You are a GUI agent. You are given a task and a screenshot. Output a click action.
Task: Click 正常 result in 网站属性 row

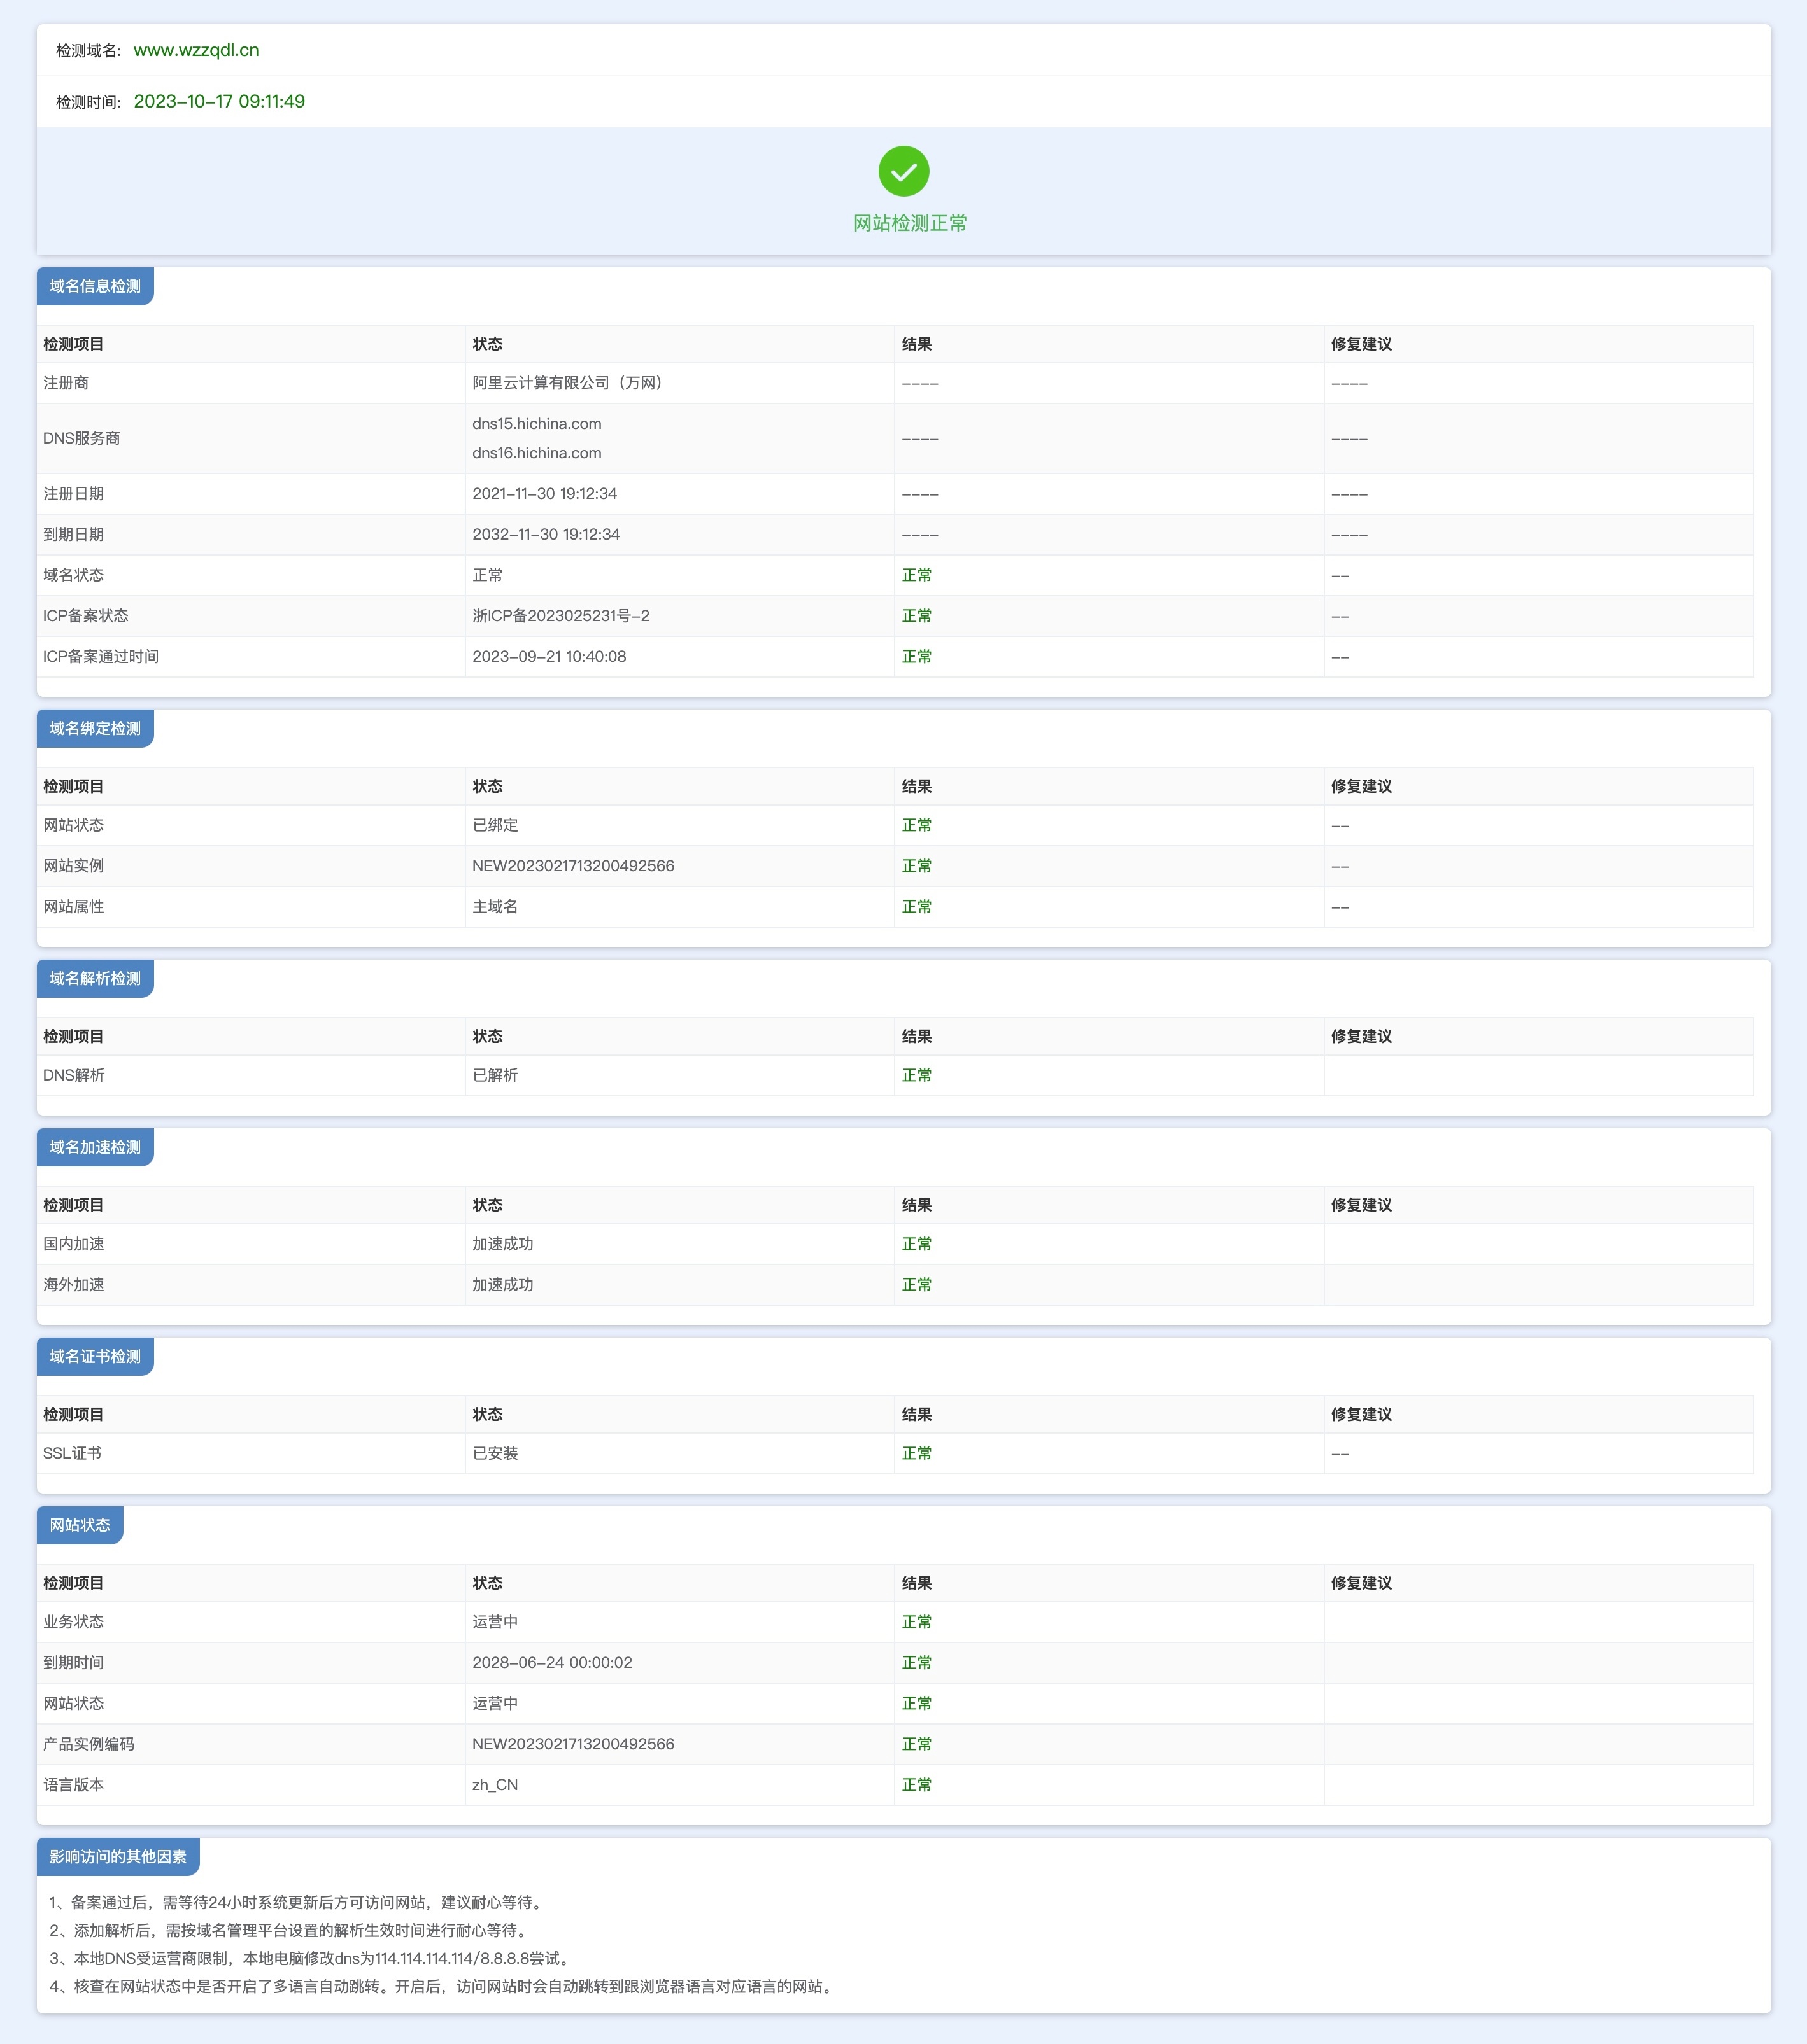pyautogui.click(x=916, y=907)
